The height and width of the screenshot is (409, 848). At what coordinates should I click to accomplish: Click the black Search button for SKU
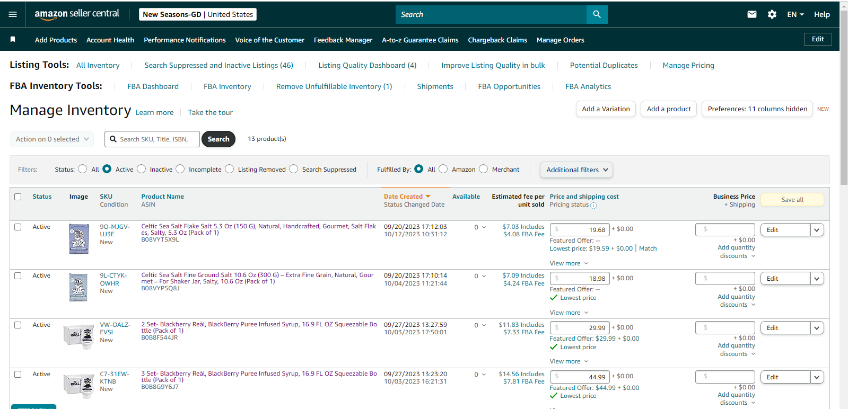[218, 139]
